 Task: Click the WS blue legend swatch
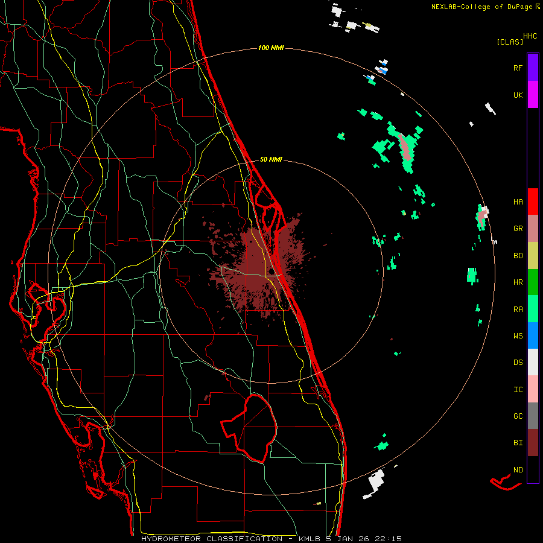click(533, 335)
